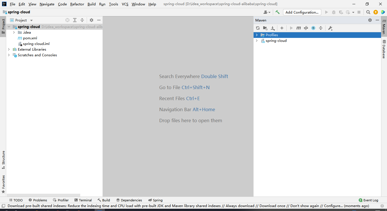Open the Structure side tab

(3, 160)
